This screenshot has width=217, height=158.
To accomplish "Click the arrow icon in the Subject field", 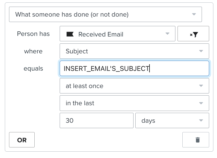I will (x=201, y=51).
